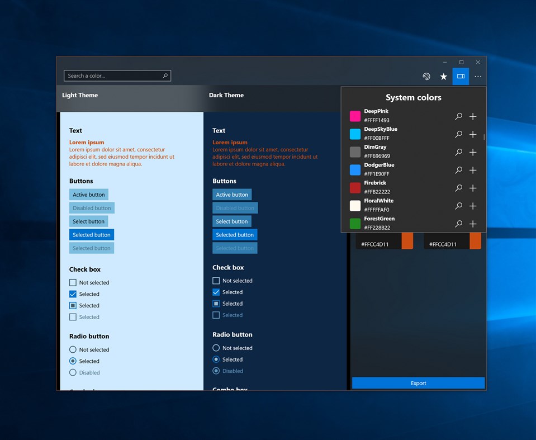Click the search magnifier in the search box
The width and height of the screenshot is (536, 440).
[165, 75]
